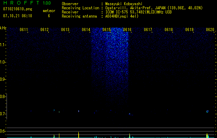
Task: Click the kHz axis unit label
Action: coord(3,28)
